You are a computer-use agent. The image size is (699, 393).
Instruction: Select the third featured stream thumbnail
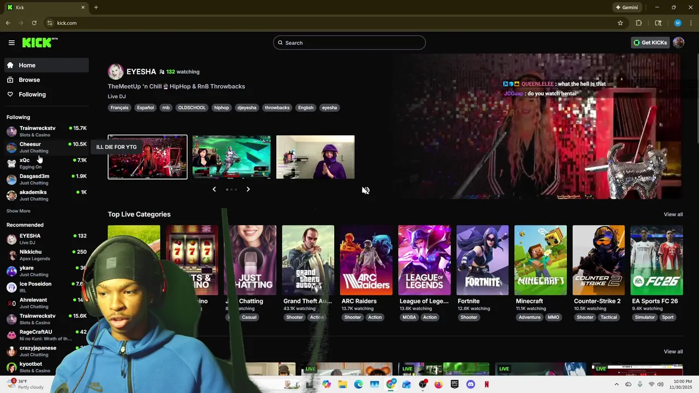[316, 157]
